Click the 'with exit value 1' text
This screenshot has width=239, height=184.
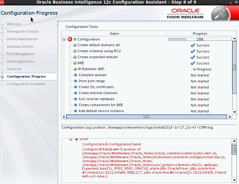(x=95, y=177)
